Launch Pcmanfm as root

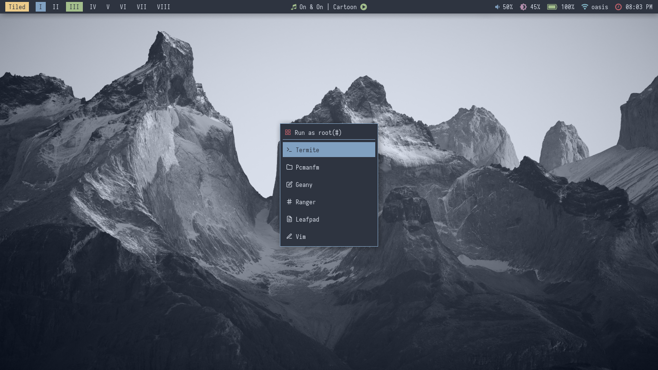click(x=329, y=167)
